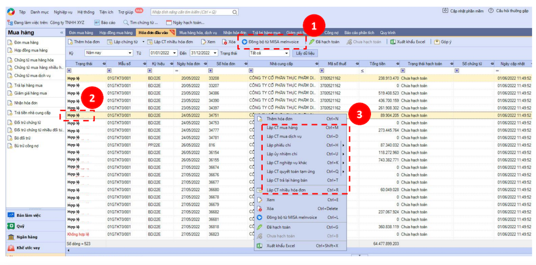This screenshot has height=265, width=536.
Task: Click the Góp ý feedback icon
Action: click(x=436, y=42)
